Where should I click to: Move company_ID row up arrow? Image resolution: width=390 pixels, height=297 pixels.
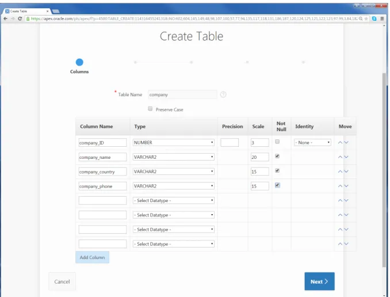(340, 143)
